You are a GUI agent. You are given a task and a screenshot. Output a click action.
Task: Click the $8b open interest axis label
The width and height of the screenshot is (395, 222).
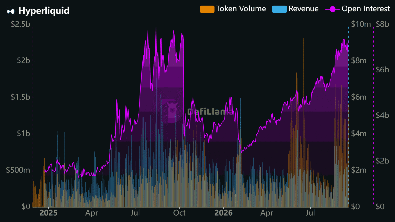(382, 24)
